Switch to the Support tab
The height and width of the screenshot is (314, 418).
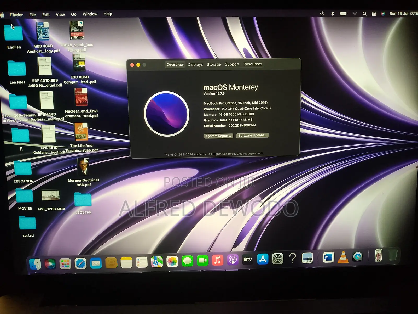pyautogui.click(x=232, y=64)
